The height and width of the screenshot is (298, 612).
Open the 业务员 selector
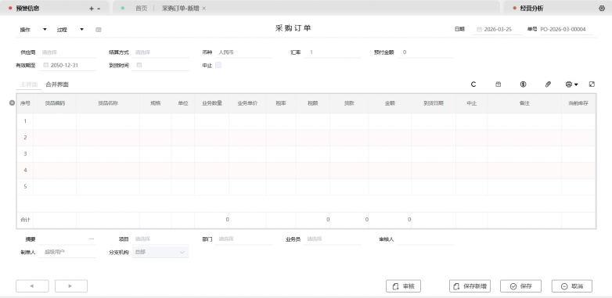coord(333,239)
